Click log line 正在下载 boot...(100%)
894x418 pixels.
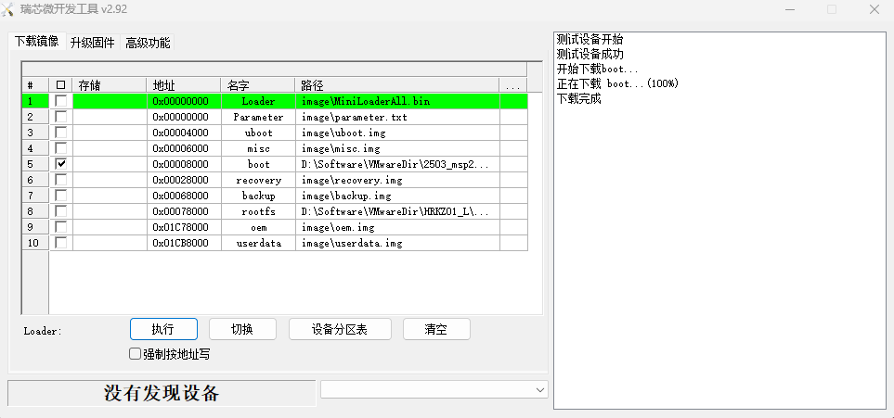click(x=617, y=83)
